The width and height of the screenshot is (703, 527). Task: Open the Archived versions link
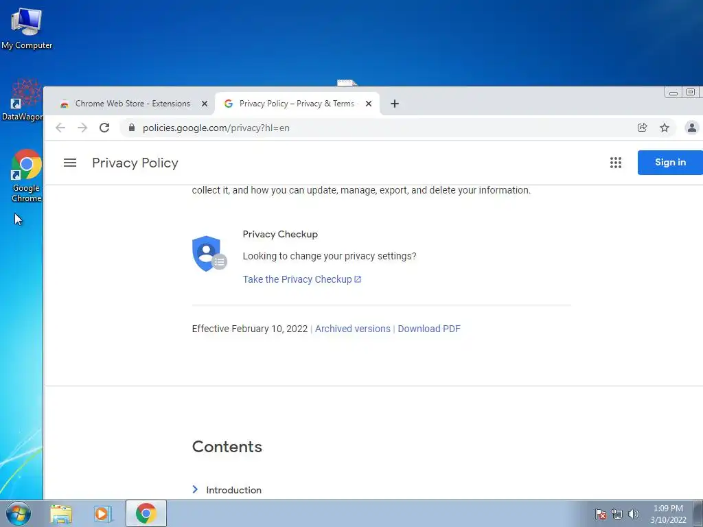(353, 329)
